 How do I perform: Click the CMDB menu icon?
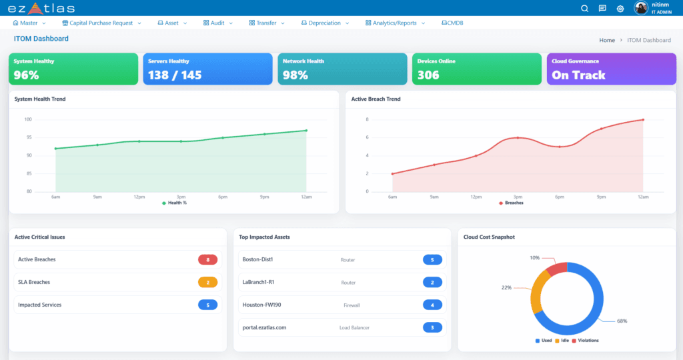(x=444, y=23)
